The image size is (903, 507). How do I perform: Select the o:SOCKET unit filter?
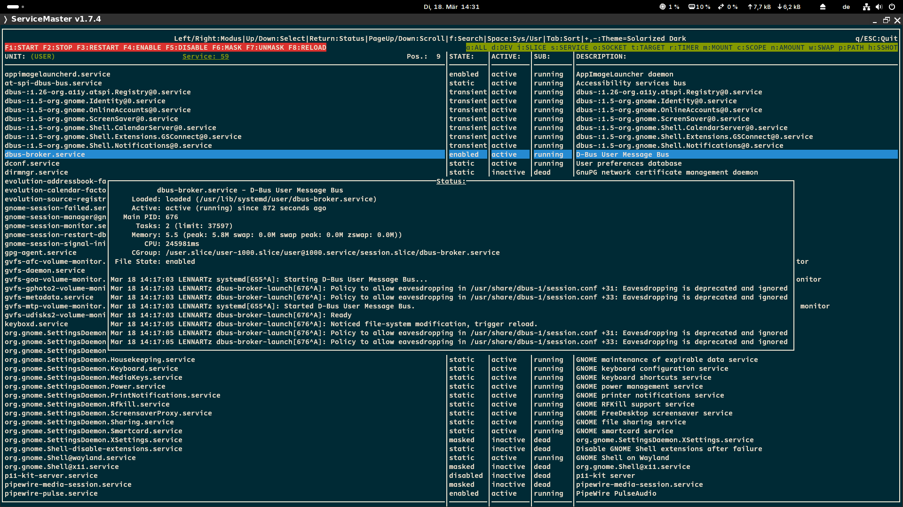click(610, 47)
